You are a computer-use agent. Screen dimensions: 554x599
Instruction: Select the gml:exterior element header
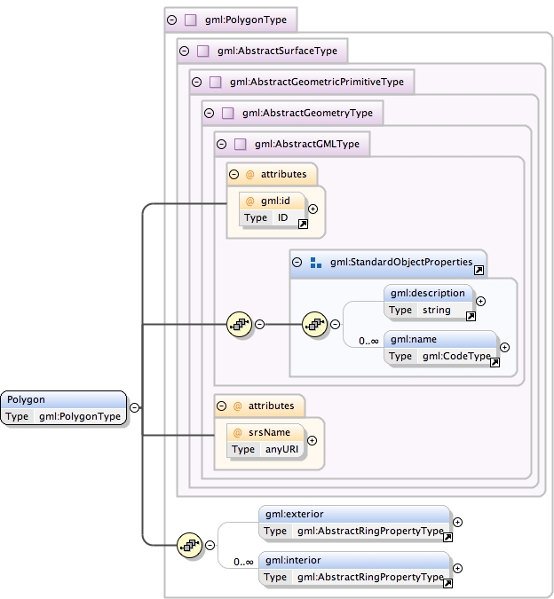(354, 514)
